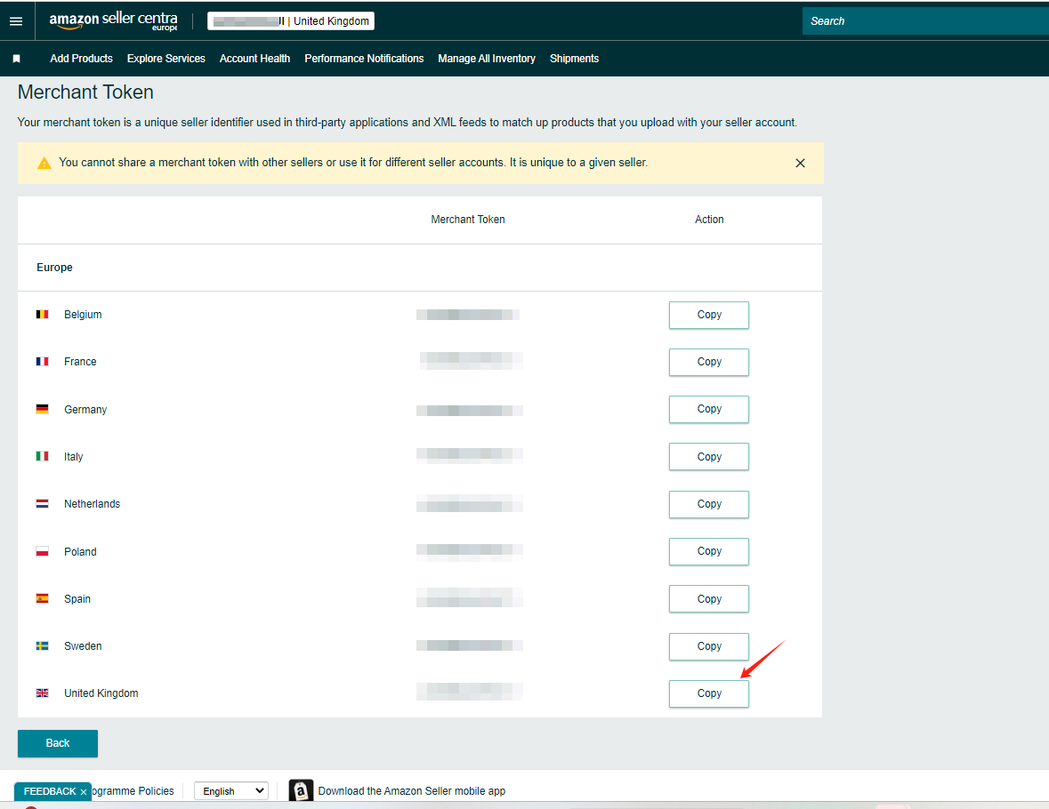Open the English language dropdown

tap(231, 791)
